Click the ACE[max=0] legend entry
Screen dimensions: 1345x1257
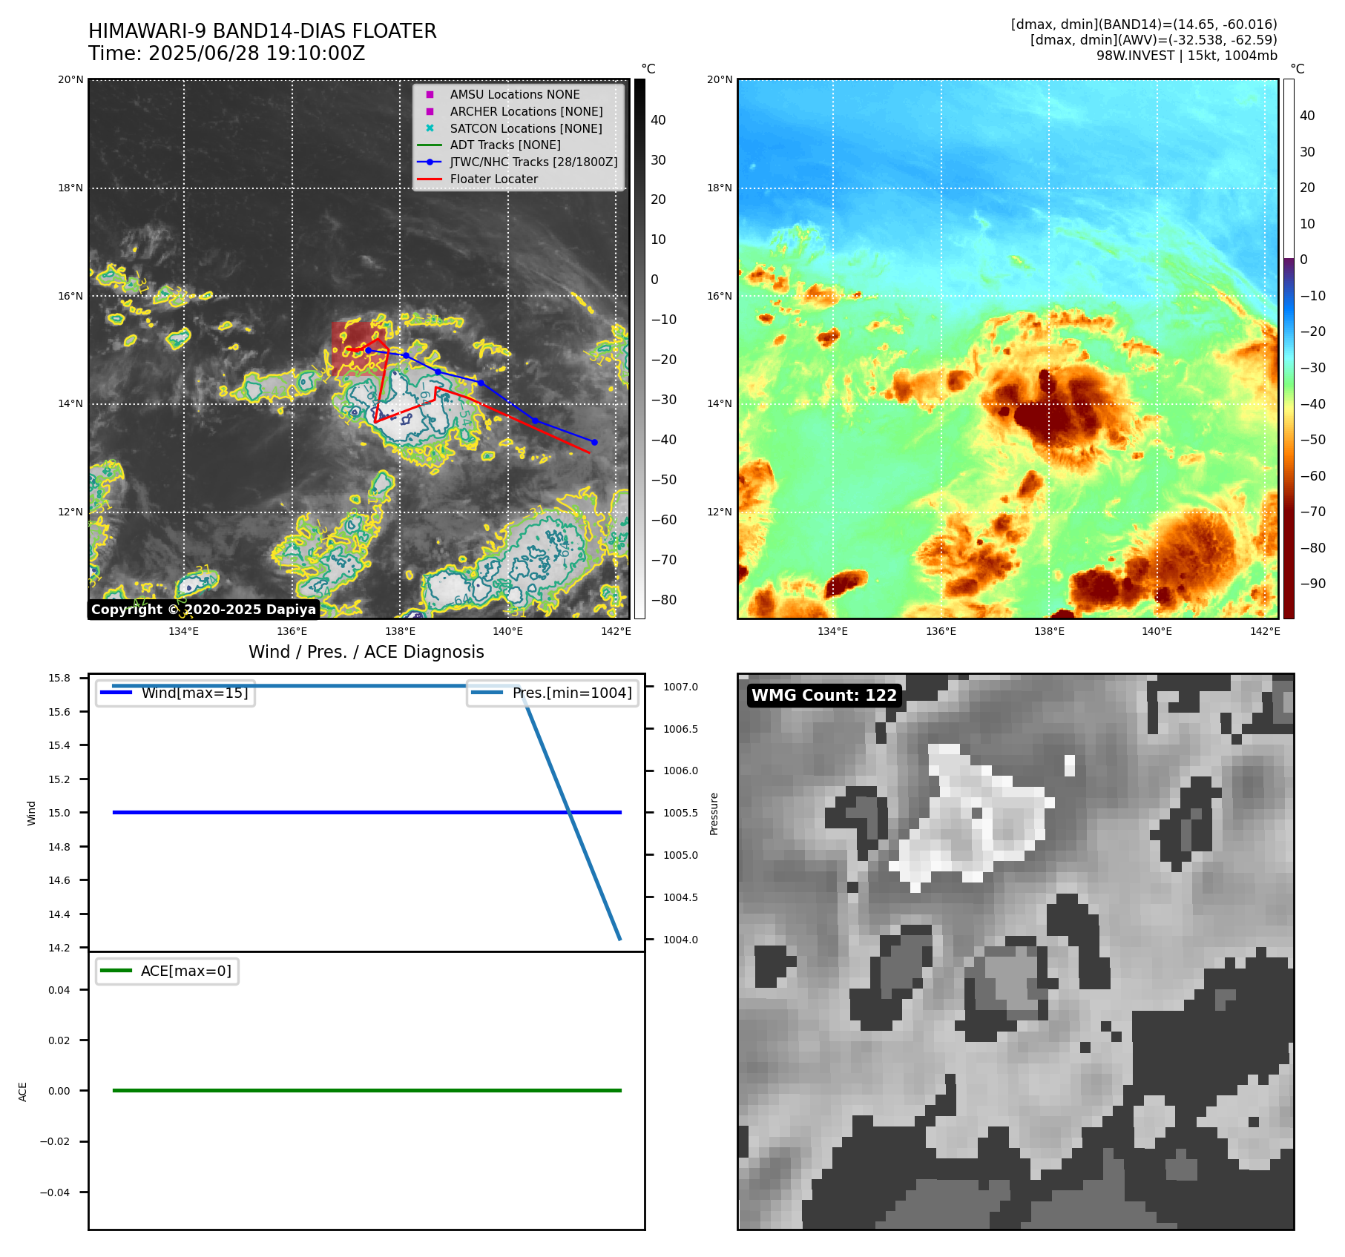pyautogui.click(x=168, y=971)
